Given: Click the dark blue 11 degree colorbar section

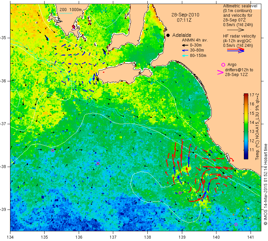Looking at the screenshot, I should pyautogui.click(x=246, y=150).
